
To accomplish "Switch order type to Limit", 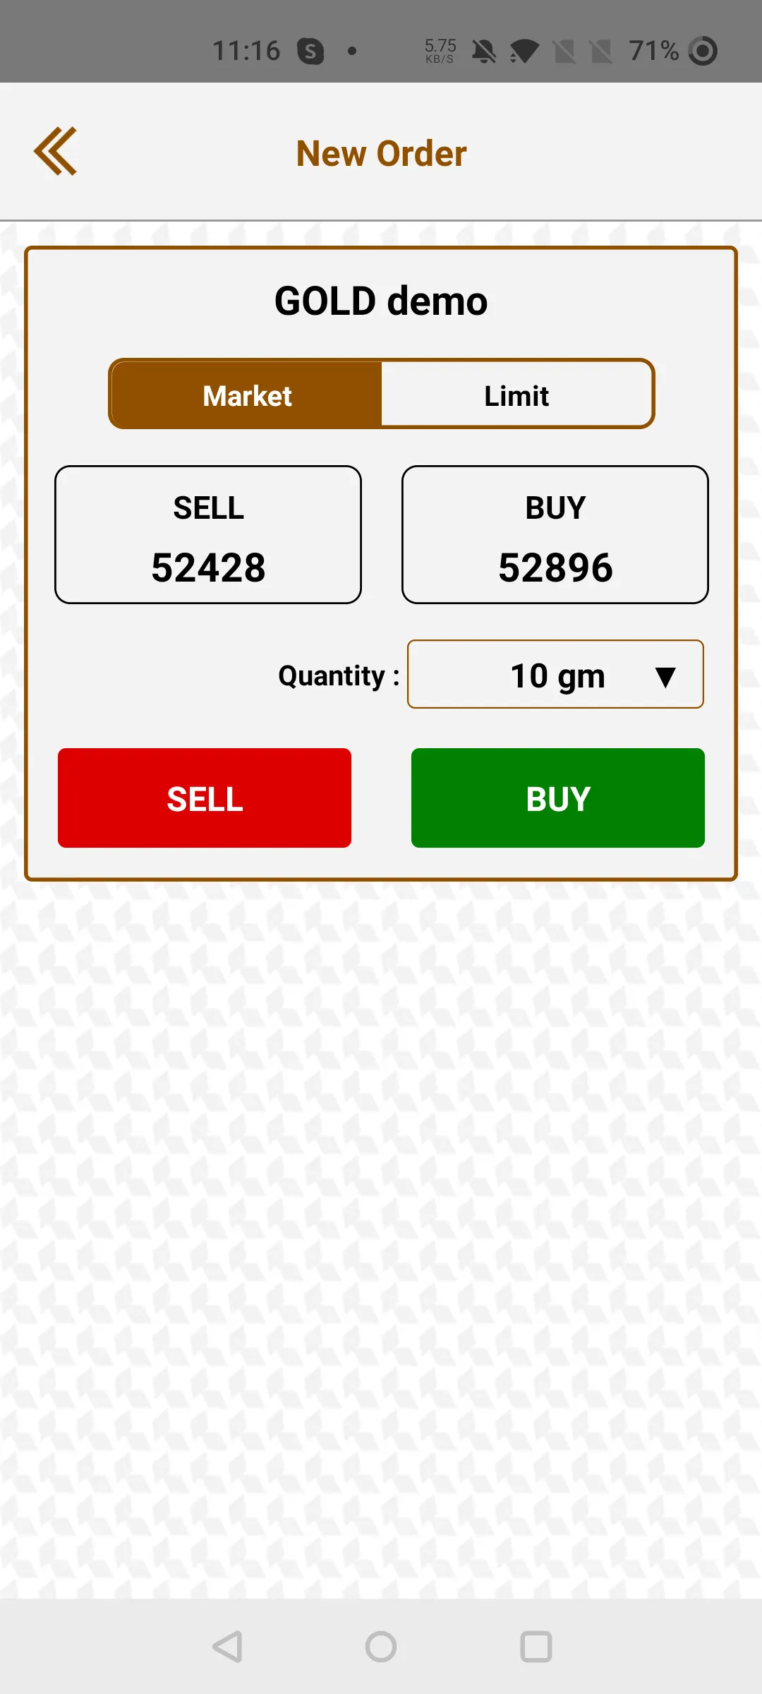I will [x=516, y=394].
